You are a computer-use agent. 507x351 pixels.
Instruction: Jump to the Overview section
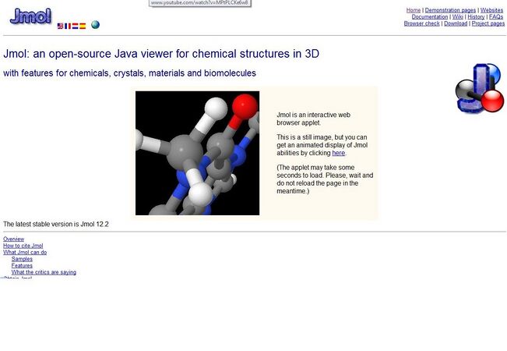click(13, 239)
